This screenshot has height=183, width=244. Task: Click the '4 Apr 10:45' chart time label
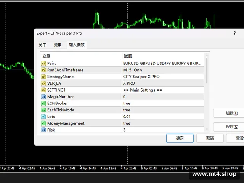[x=68, y=168]
